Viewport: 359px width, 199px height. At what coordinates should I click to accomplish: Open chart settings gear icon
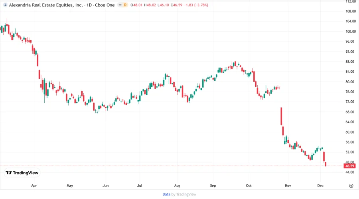tap(351, 186)
